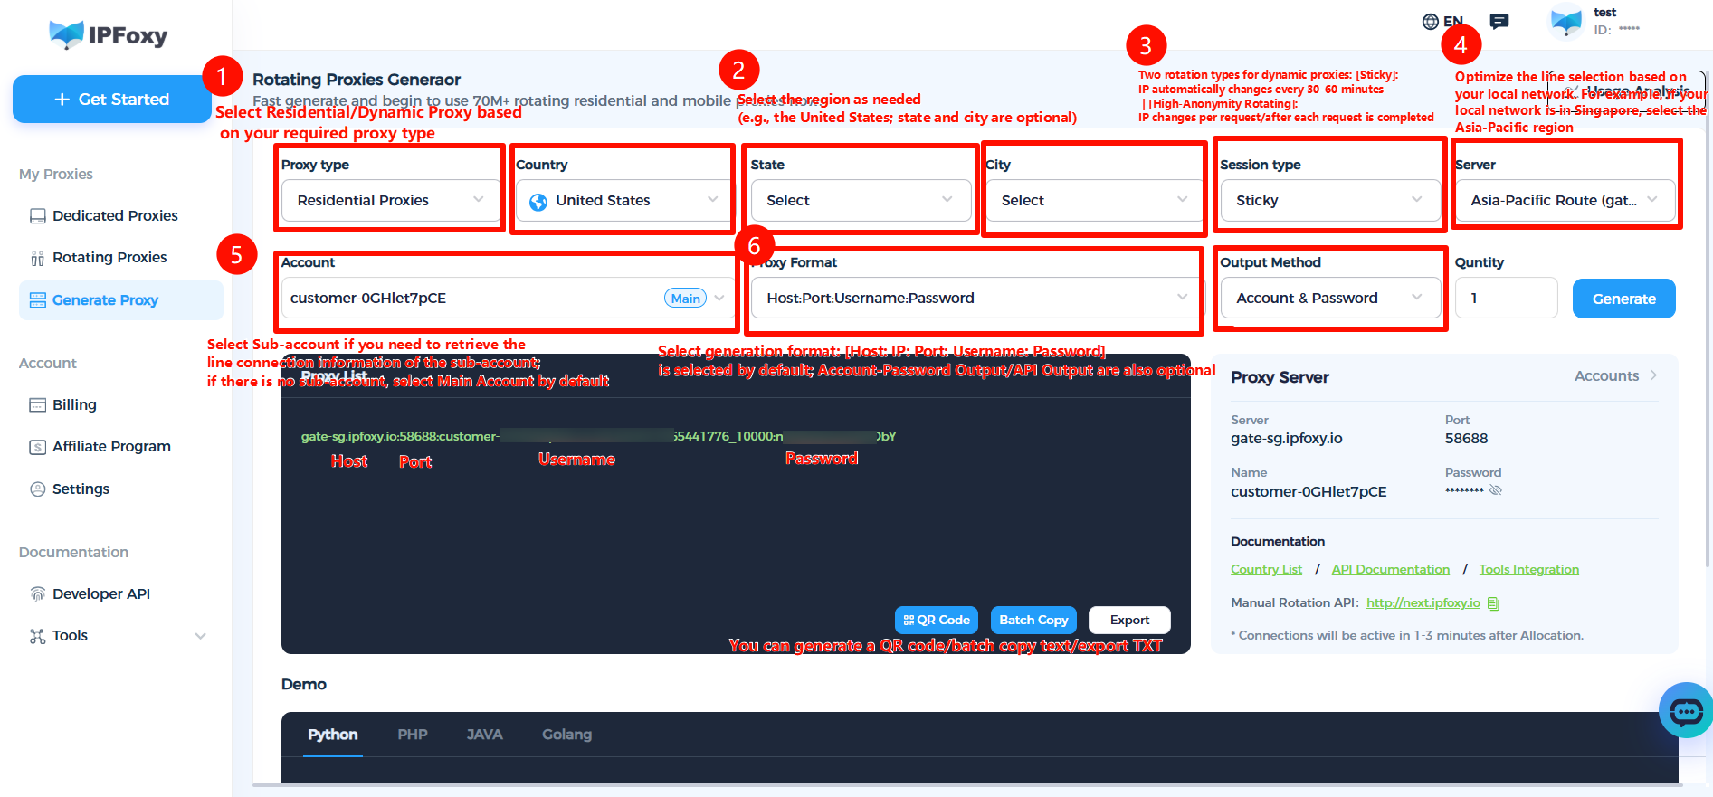Screen dimensions: 1713x797
Task: Click the Generate Proxy sidebar icon
Action: pos(37,300)
